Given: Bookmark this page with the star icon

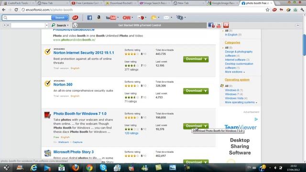Looking at the screenshot, I should pos(267,10).
